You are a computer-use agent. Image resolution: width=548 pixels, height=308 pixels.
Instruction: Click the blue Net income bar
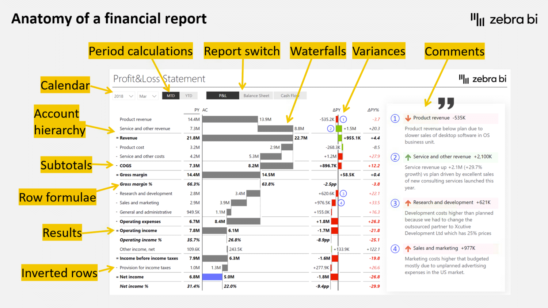pyautogui.click(x=212, y=277)
